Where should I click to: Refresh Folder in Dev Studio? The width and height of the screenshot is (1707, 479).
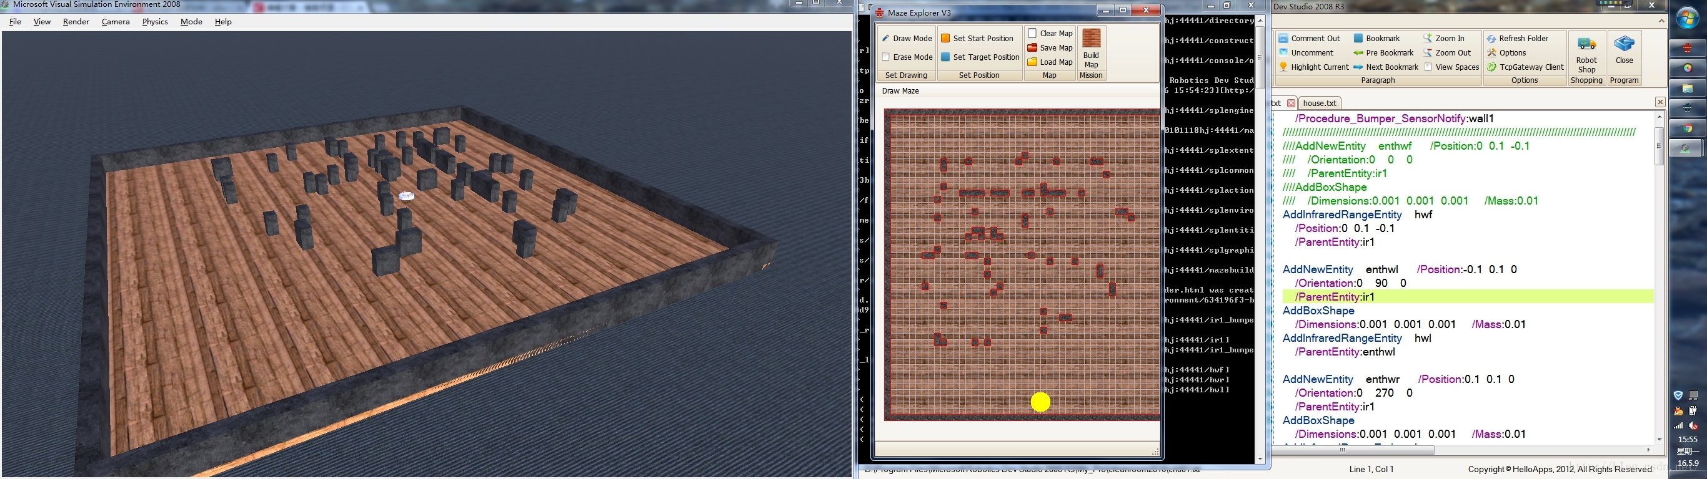pyautogui.click(x=1518, y=39)
